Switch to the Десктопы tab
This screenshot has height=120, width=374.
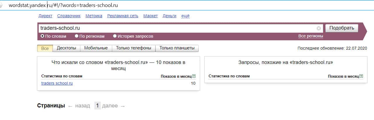click(66, 48)
